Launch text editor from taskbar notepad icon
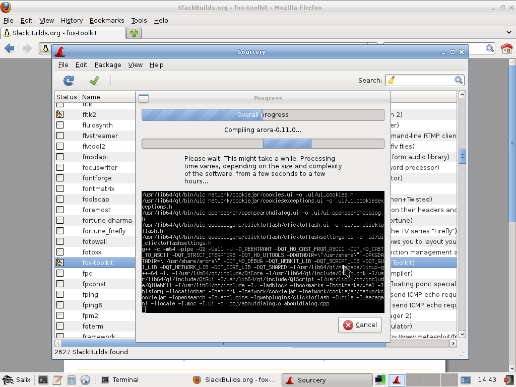The width and height of the screenshot is (516, 387). coord(57,380)
